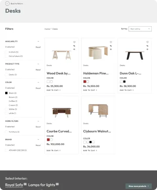Switch to Royal Sofa interior tab

[14, 185]
